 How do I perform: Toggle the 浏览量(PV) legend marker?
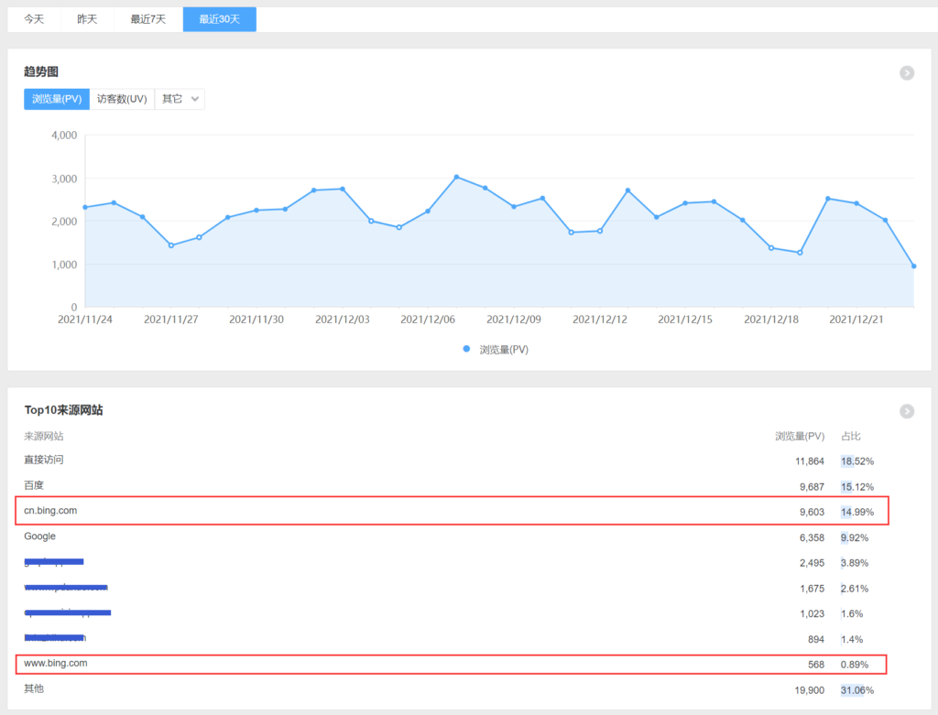pyautogui.click(x=466, y=350)
